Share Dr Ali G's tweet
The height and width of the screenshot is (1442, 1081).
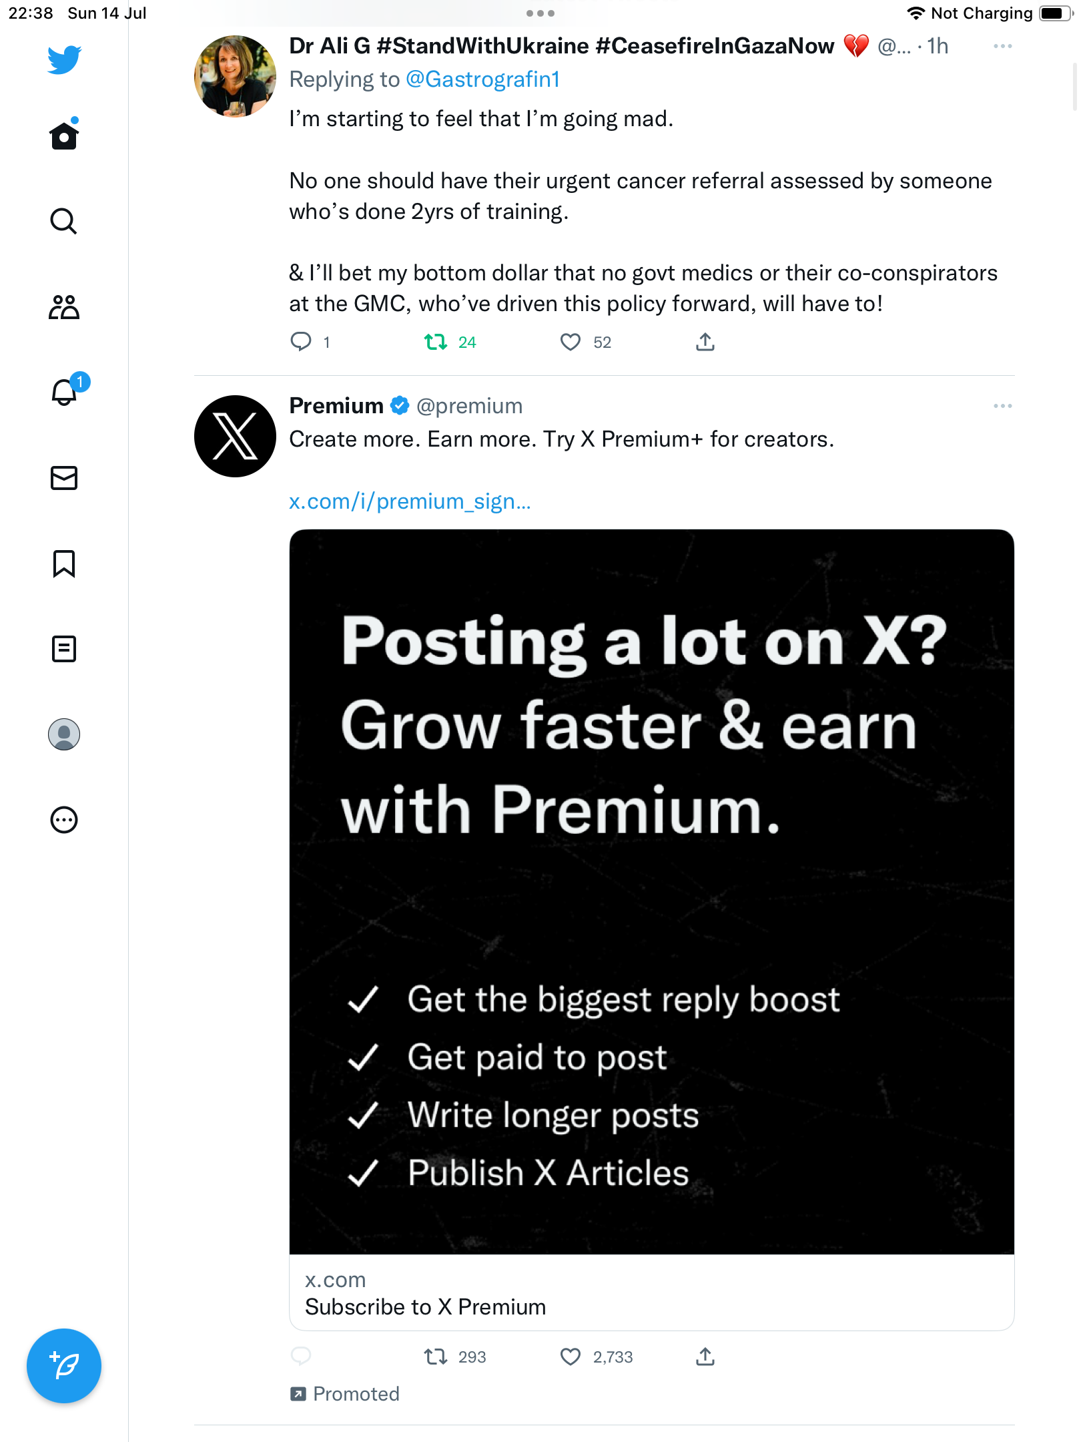705,342
